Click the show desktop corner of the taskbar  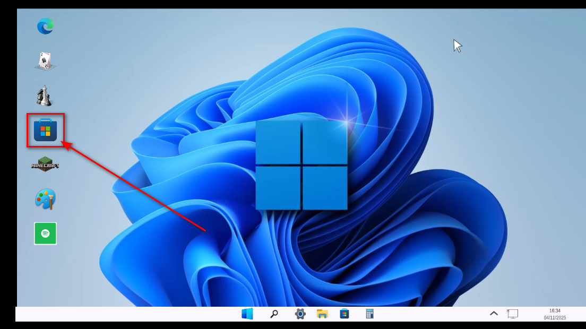point(582,314)
